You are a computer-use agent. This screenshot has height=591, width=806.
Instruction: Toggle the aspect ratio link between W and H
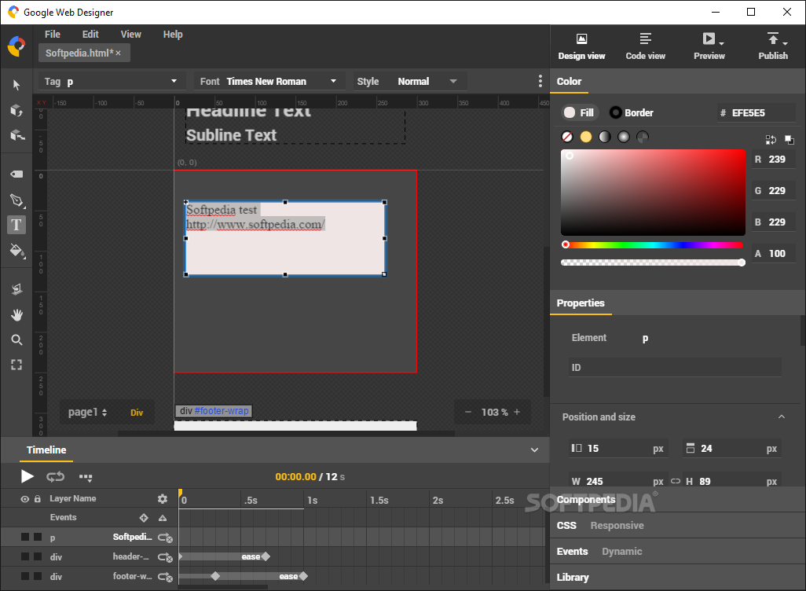coord(676,482)
